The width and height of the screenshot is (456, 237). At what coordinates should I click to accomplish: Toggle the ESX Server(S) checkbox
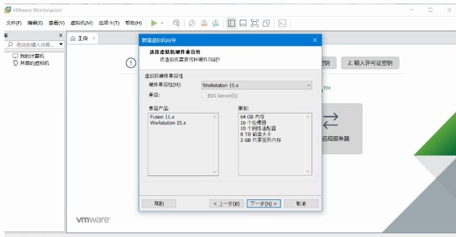coord(204,96)
